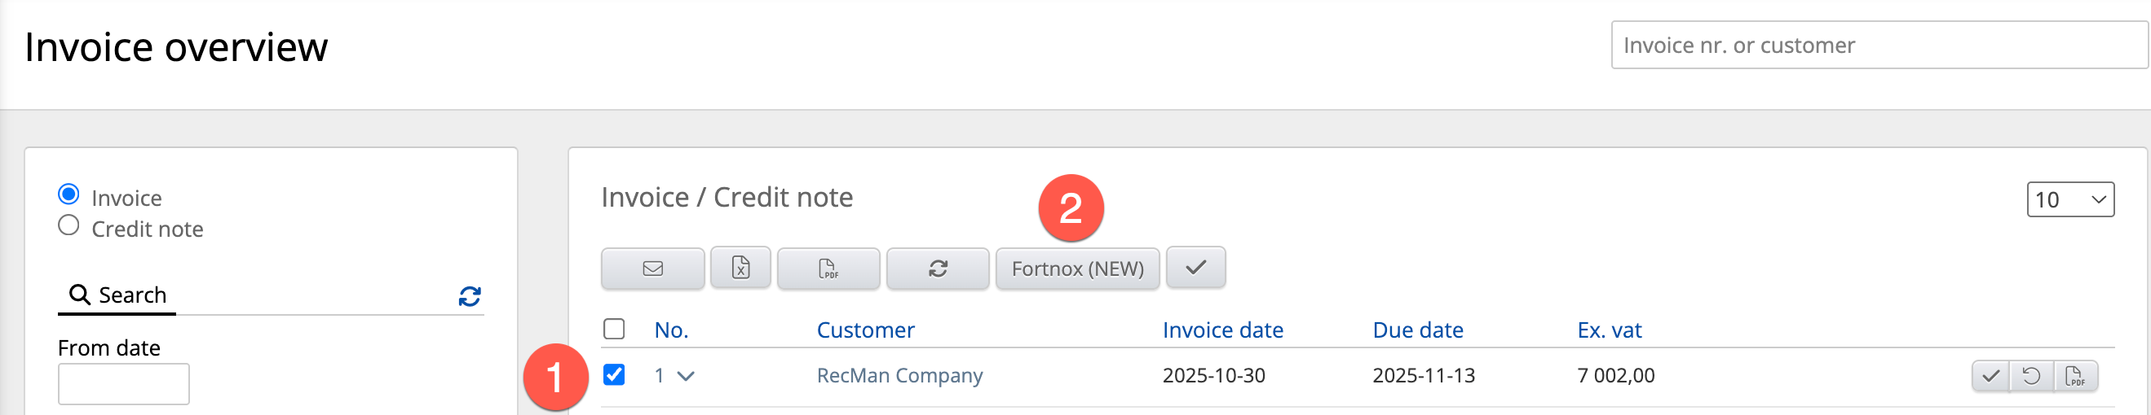Send invoice with Fortnox (NEW) button
The image size is (2151, 415).
click(1076, 269)
